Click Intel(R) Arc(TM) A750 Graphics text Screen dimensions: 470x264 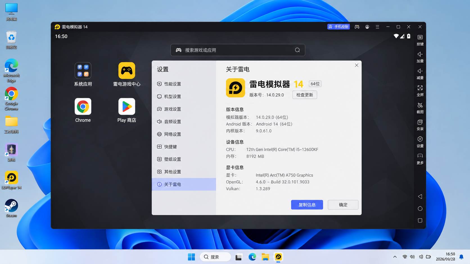[284, 175]
